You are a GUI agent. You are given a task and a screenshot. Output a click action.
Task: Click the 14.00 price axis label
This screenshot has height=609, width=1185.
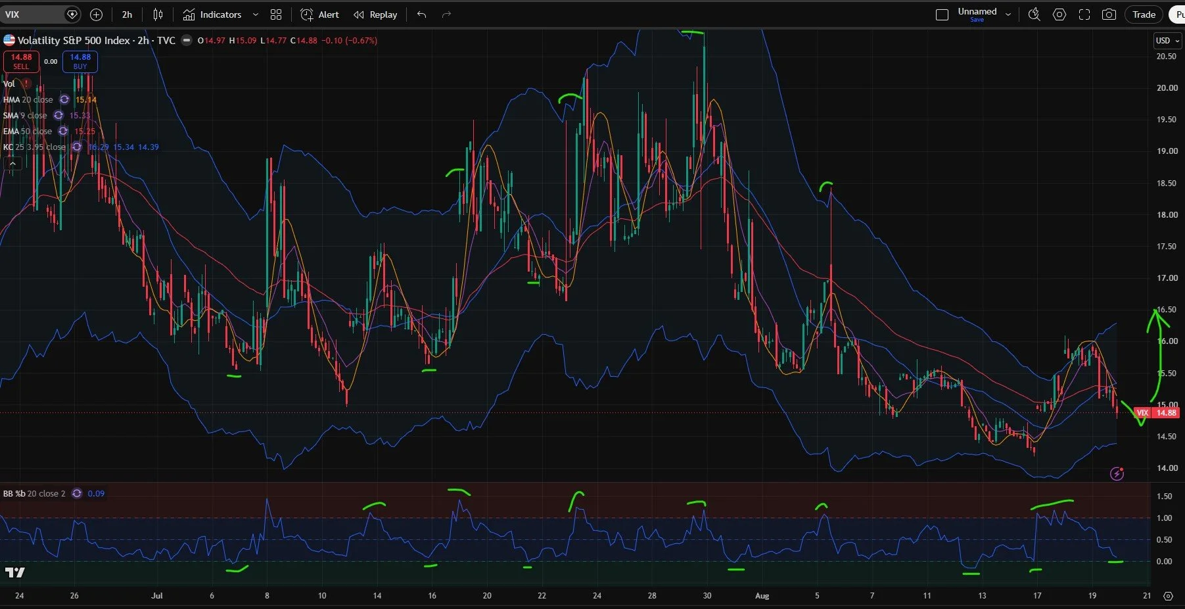click(1167, 468)
